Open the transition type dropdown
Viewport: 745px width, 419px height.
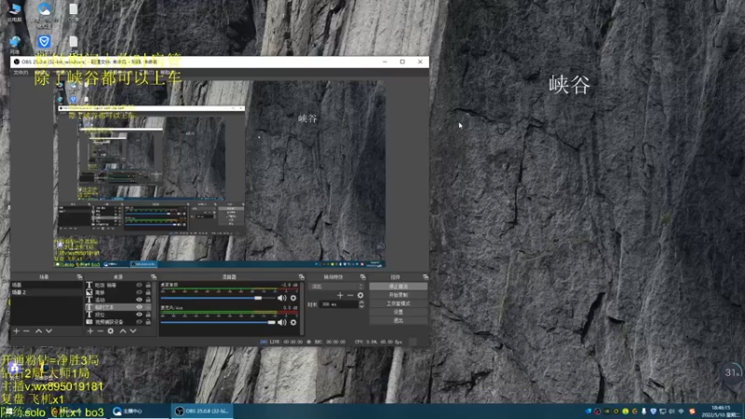pos(336,287)
